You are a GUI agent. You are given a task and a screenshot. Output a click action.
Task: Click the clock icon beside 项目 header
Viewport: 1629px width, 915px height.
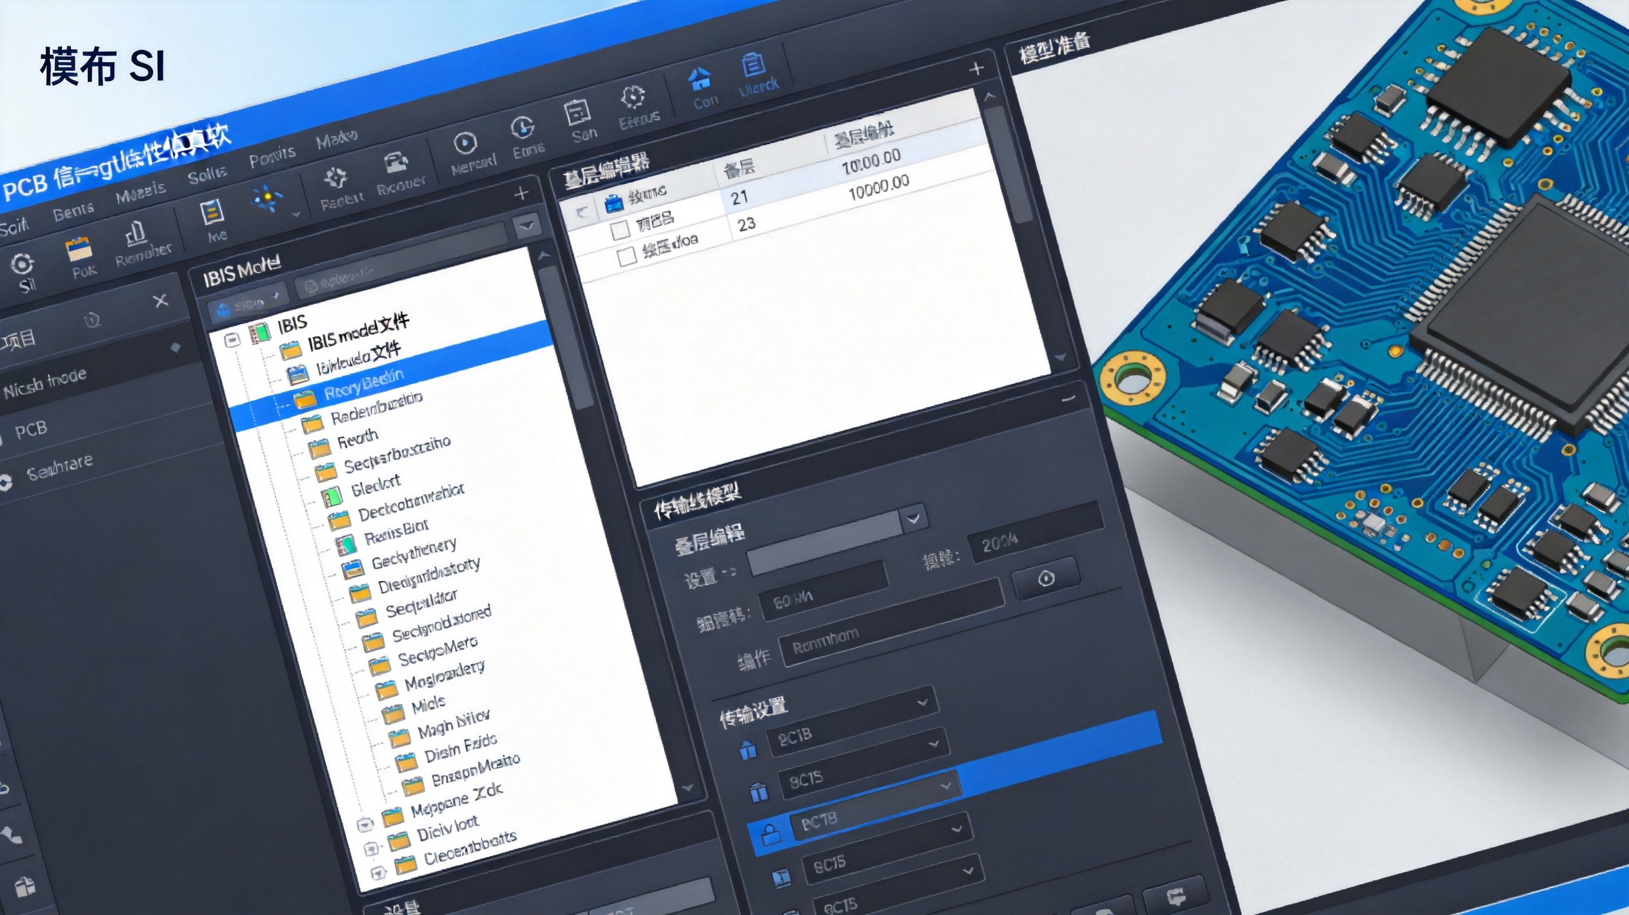click(93, 321)
